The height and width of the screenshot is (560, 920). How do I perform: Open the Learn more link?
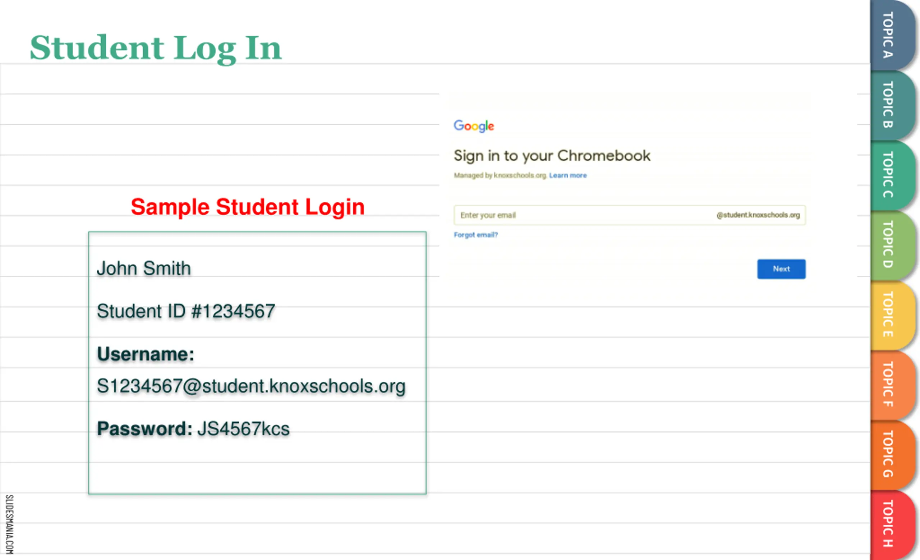click(x=568, y=175)
